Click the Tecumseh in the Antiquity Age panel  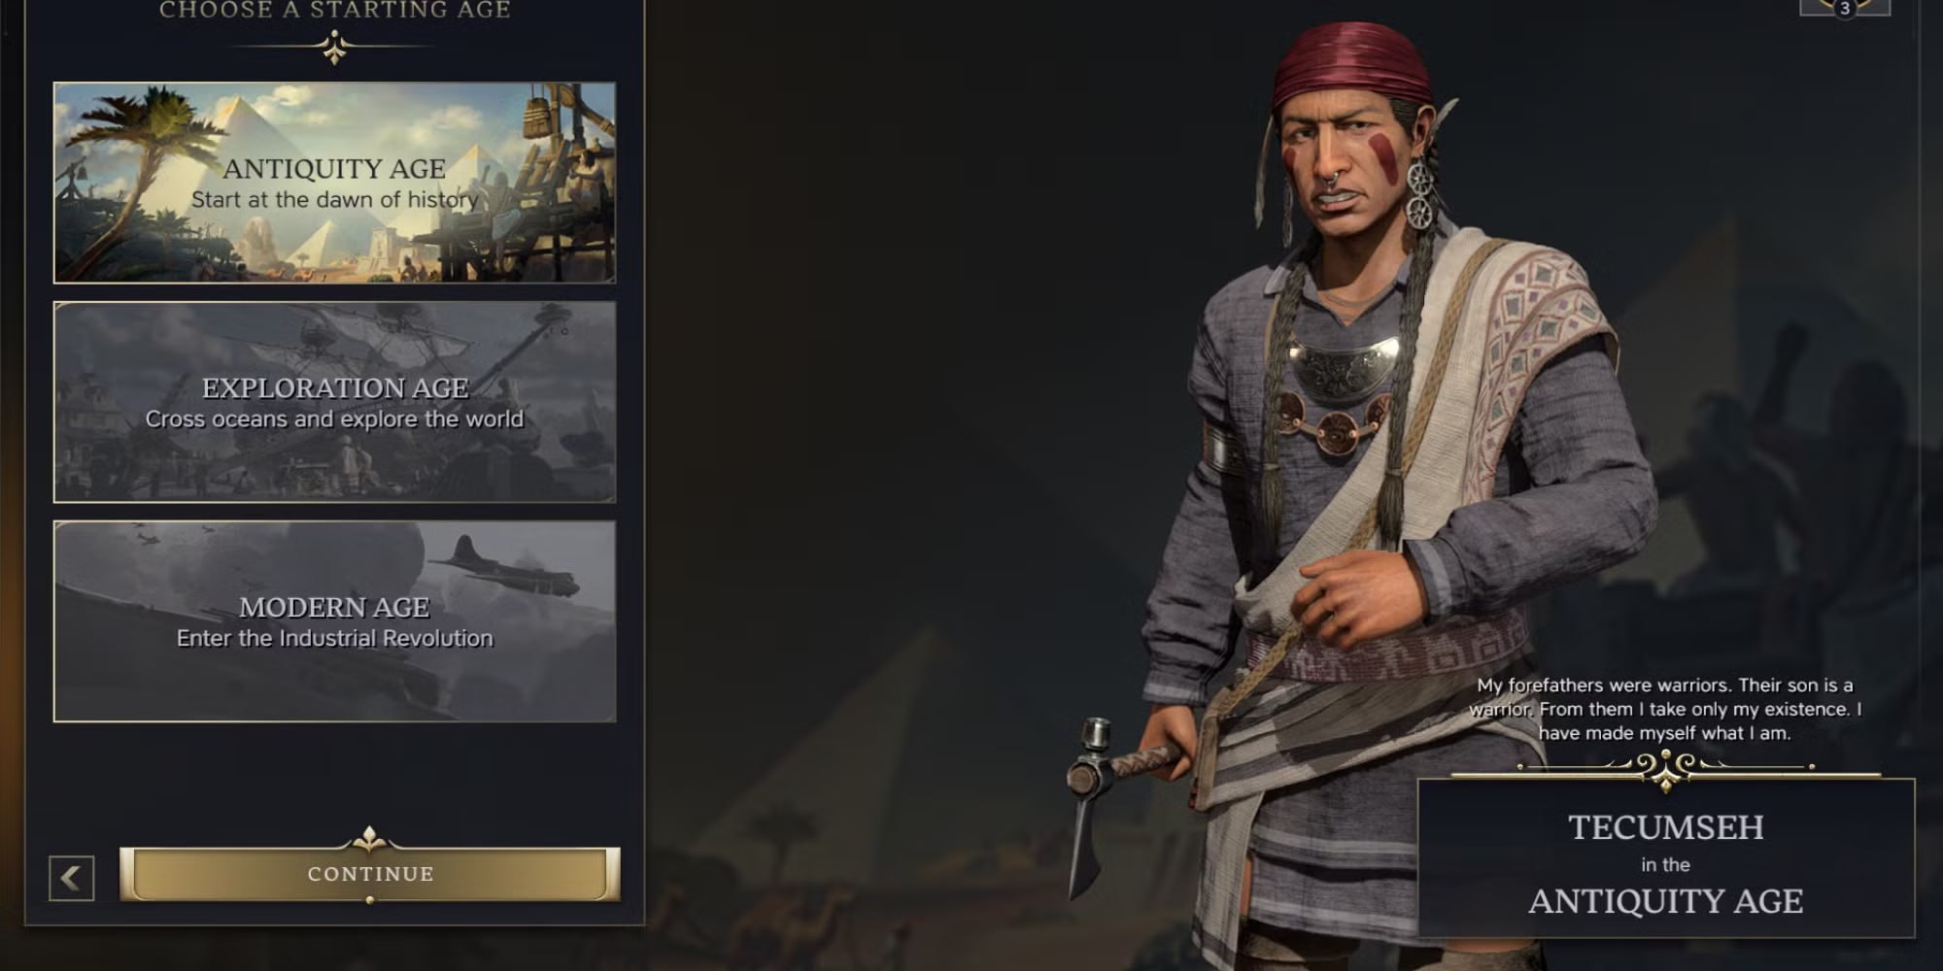1666,858
